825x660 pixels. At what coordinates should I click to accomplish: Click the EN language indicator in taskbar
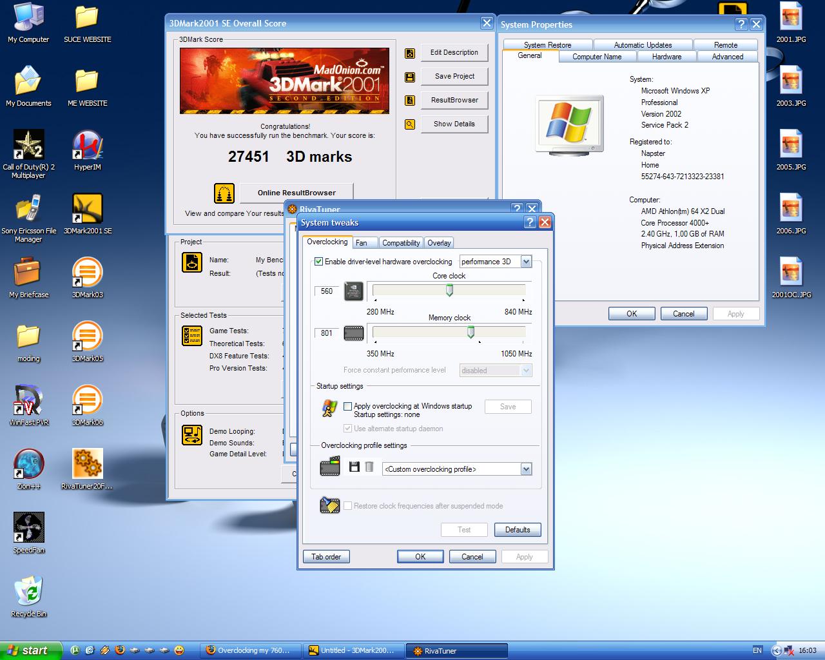click(757, 651)
